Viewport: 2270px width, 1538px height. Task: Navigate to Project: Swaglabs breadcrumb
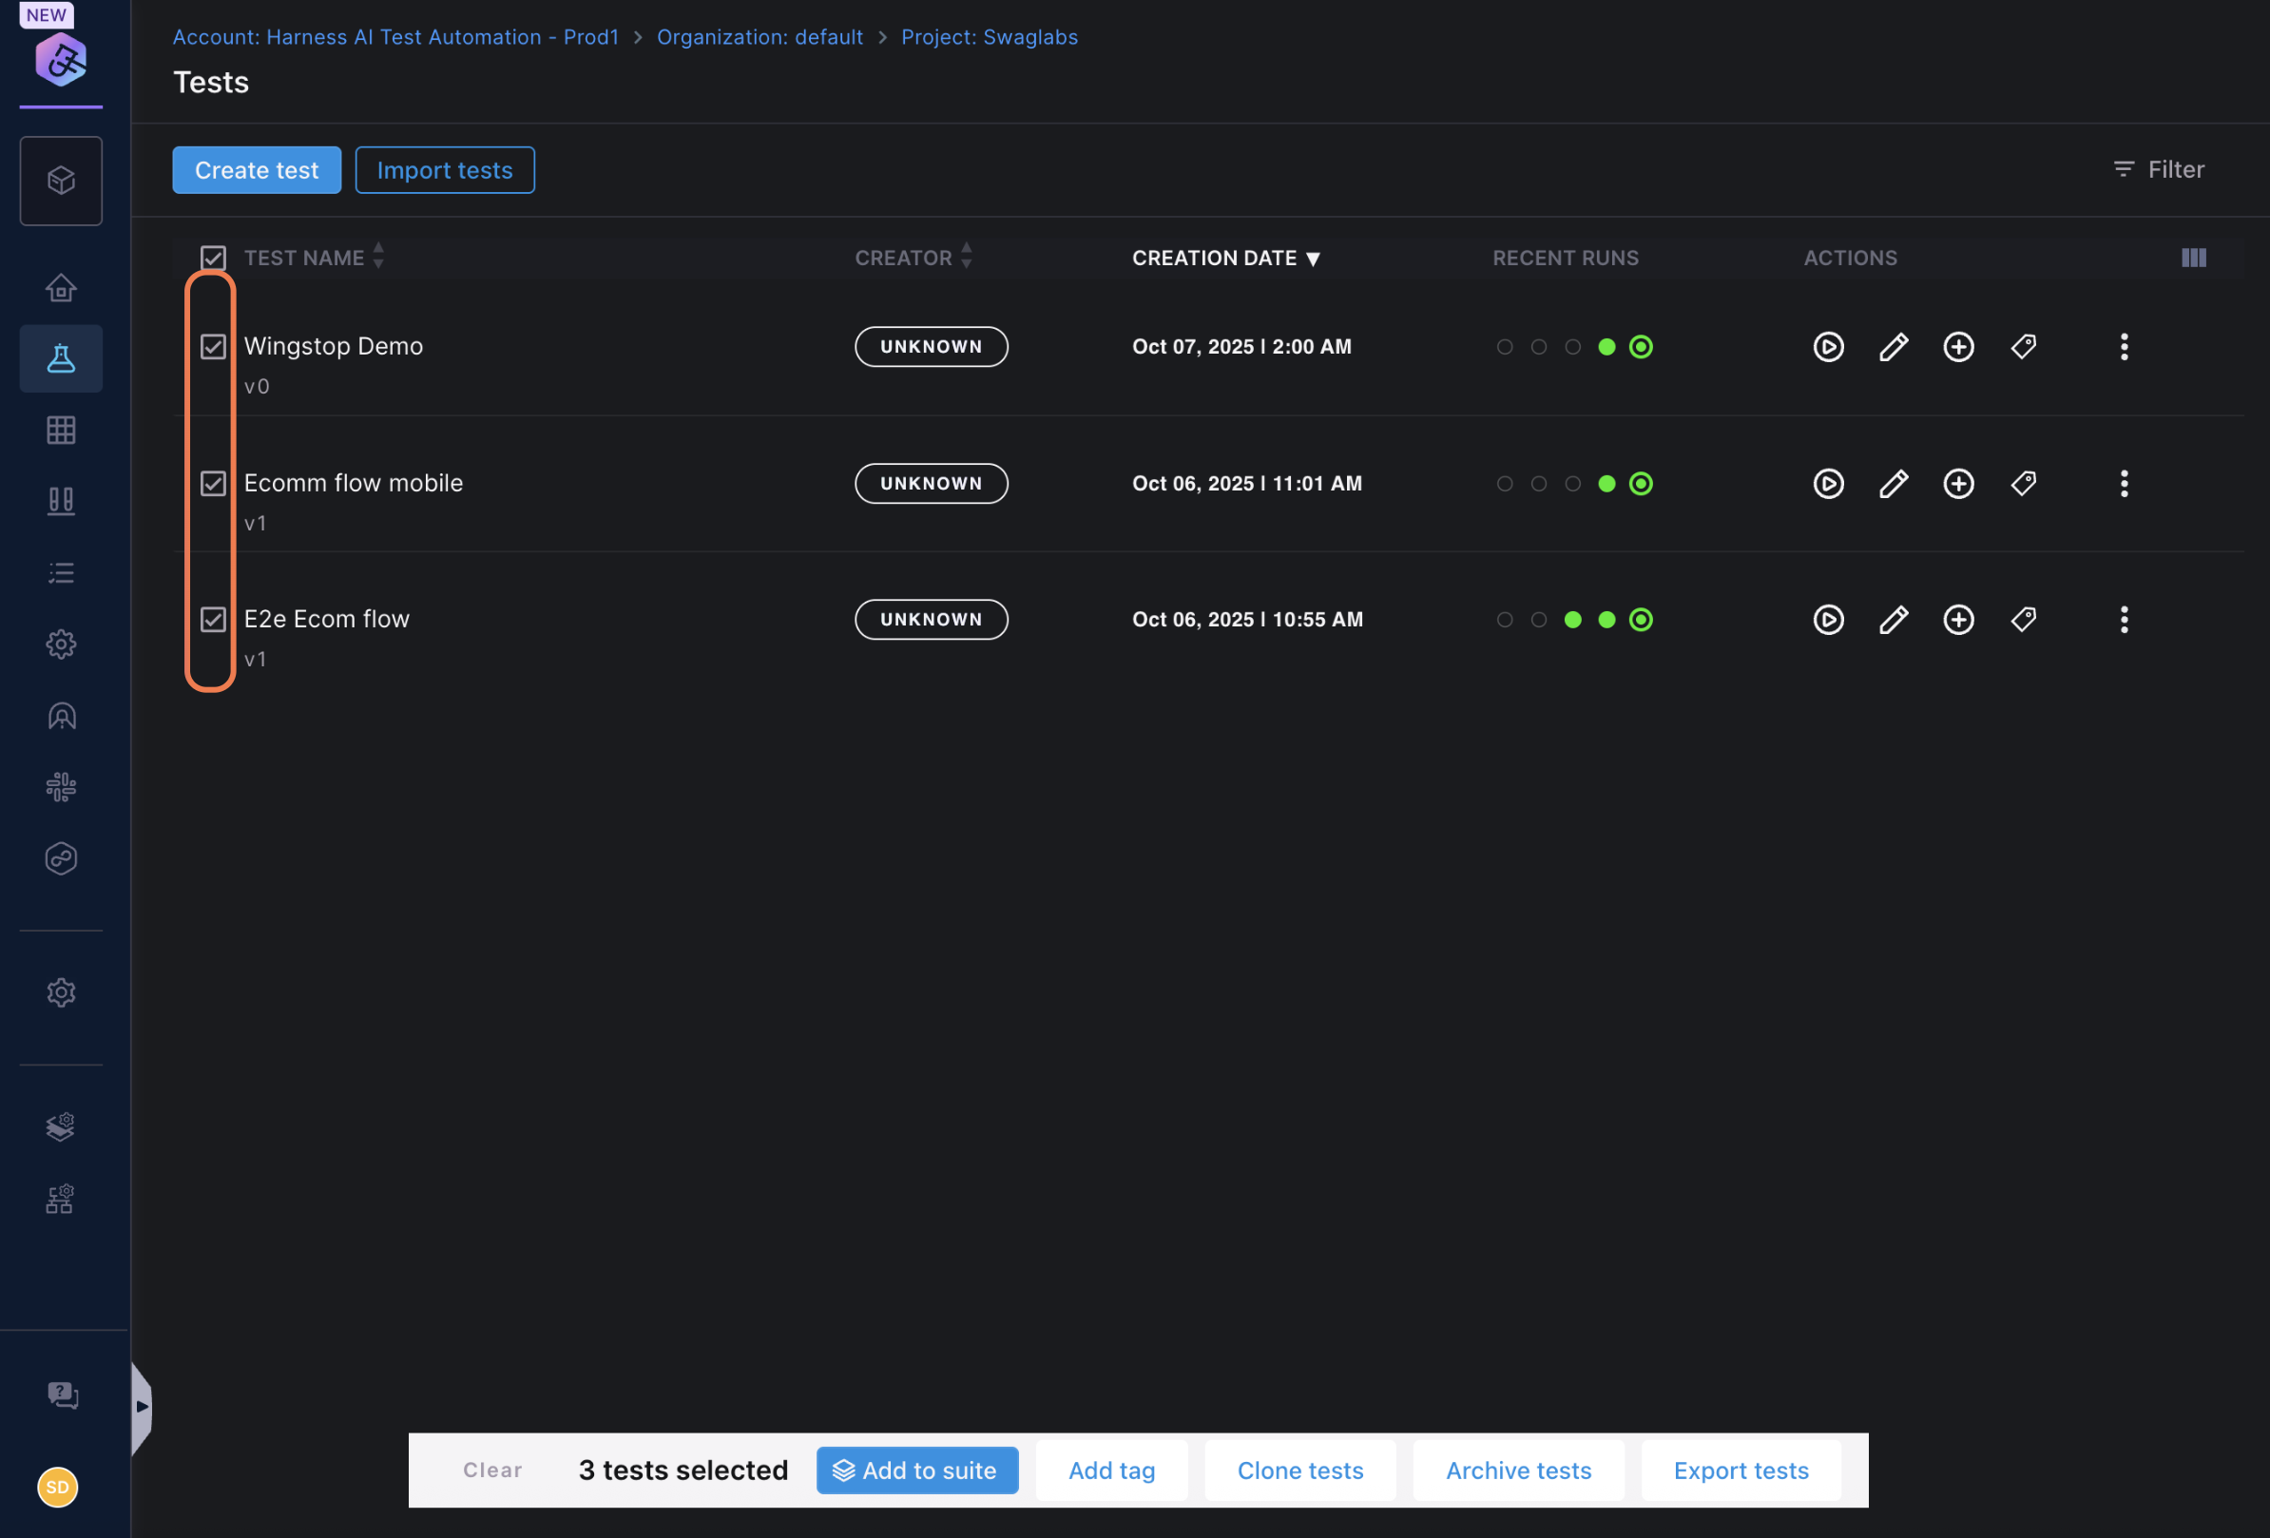tap(990, 37)
